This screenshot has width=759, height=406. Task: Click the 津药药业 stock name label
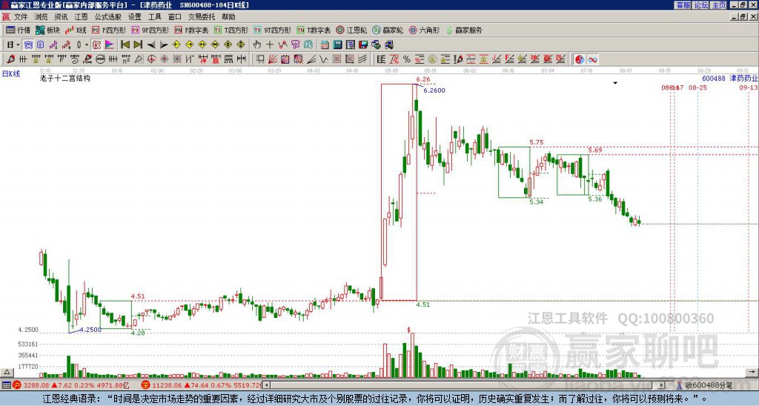pyautogui.click(x=744, y=79)
